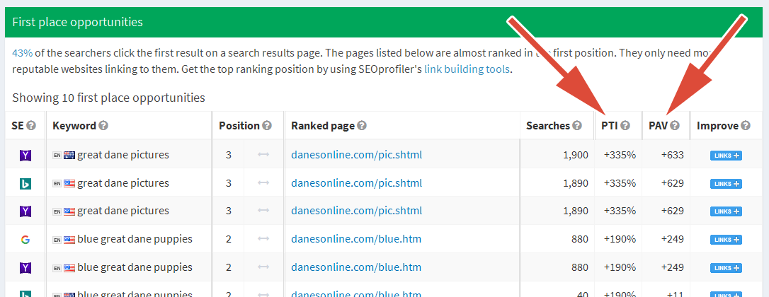Screen dimensions: 769x297
Task: Click the +190% PTI value in the Google row
Action: click(620, 240)
